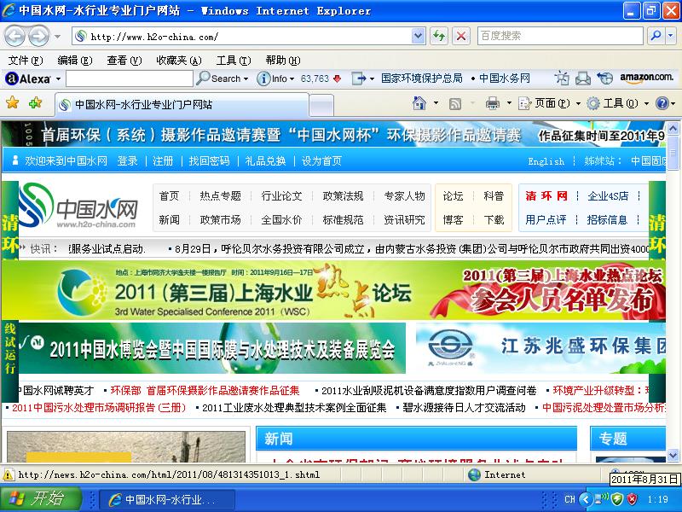
Task: Click the empty new tab button
Action: tap(322, 105)
